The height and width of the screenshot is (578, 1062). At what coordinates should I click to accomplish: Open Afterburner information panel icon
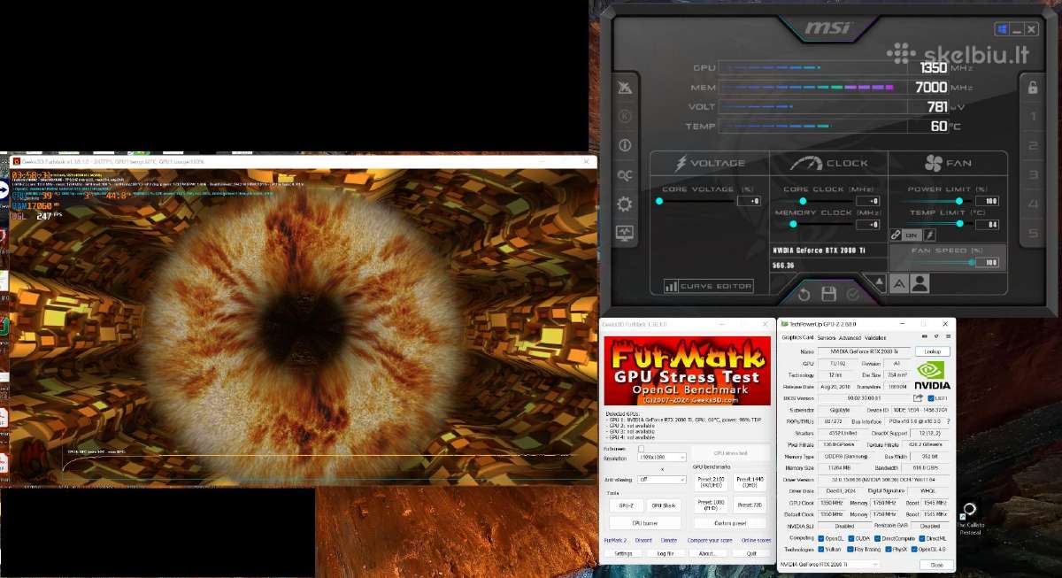pos(625,145)
